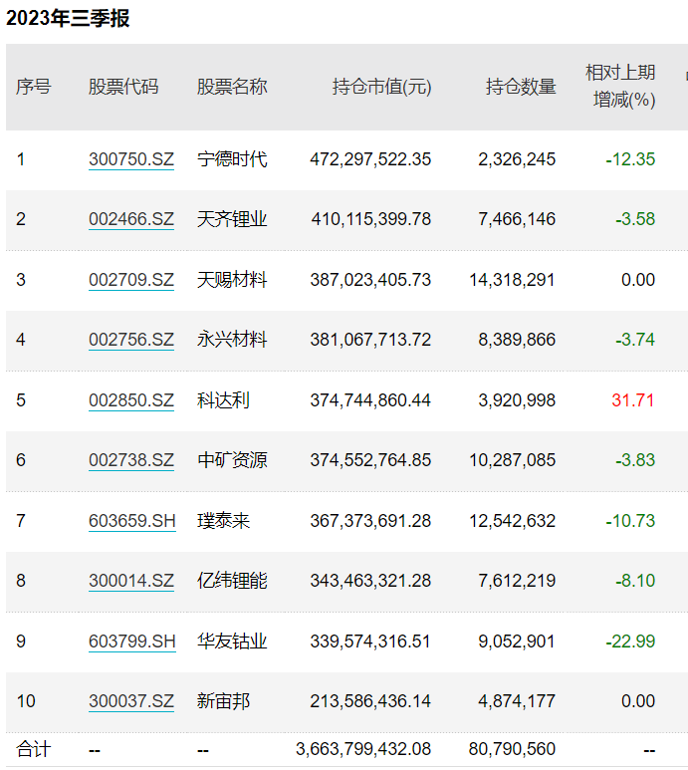
Task: Click total market value 3,663,799,432.08
Action: pos(363,749)
